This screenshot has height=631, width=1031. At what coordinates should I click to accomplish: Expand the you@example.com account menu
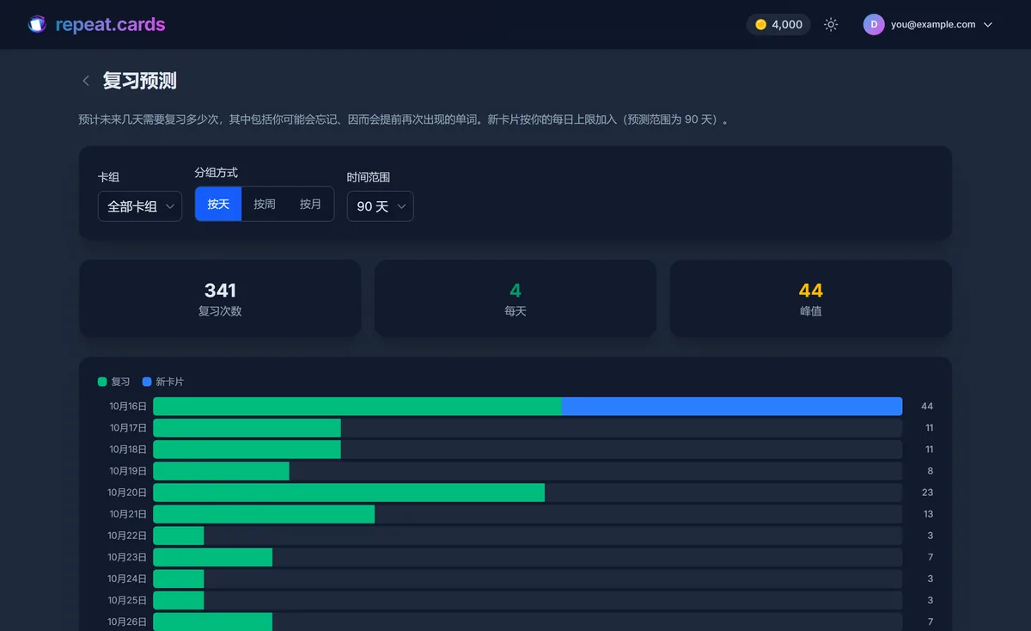929,24
